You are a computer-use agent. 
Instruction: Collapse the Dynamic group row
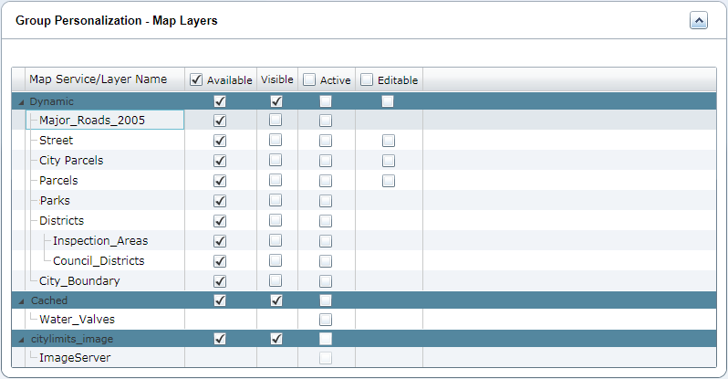22,101
